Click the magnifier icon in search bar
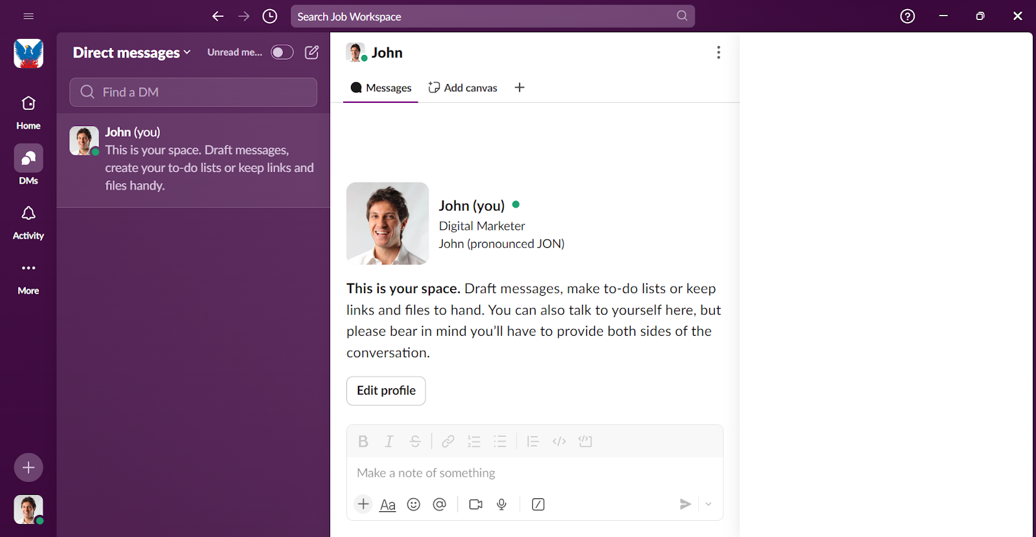Image resolution: width=1036 pixels, height=537 pixels. click(682, 16)
